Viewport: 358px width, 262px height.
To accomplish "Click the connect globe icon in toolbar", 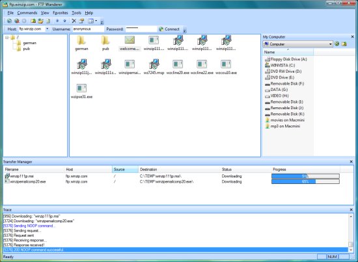I will 9,21.
